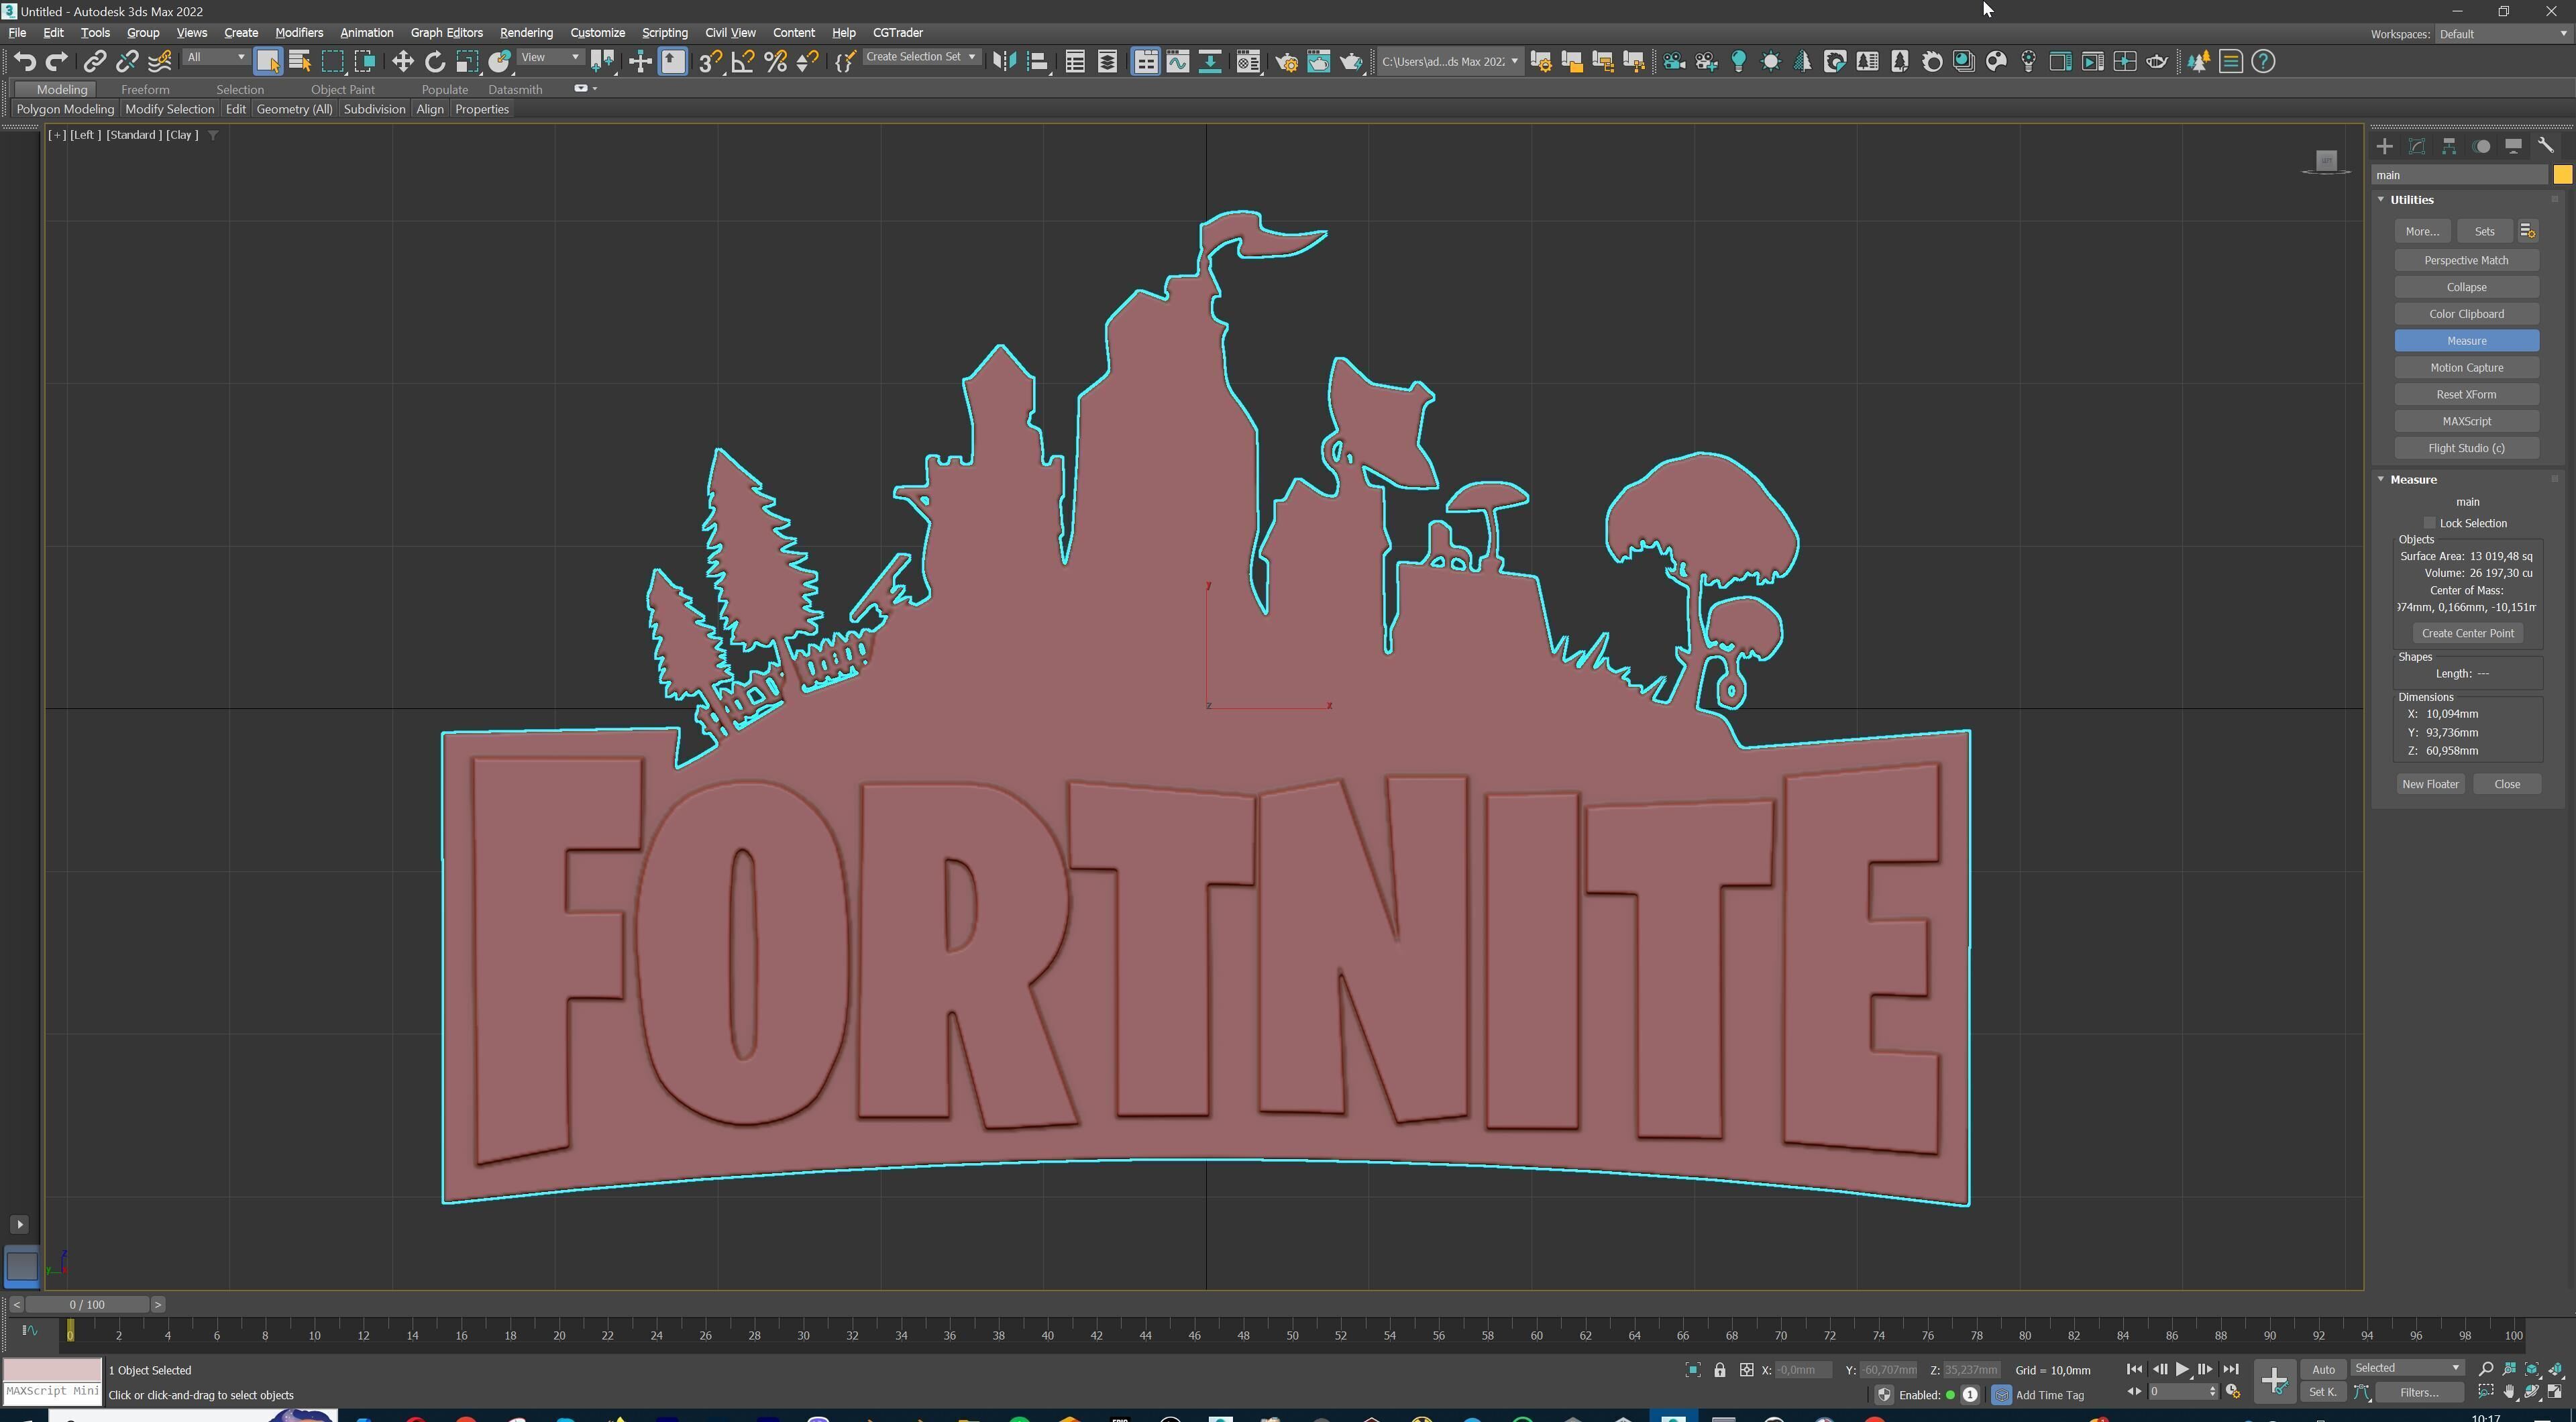The image size is (2576, 1422).
Task: Open key filter Selected dropdown
Action: pyautogui.click(x=2407, y=1368)
